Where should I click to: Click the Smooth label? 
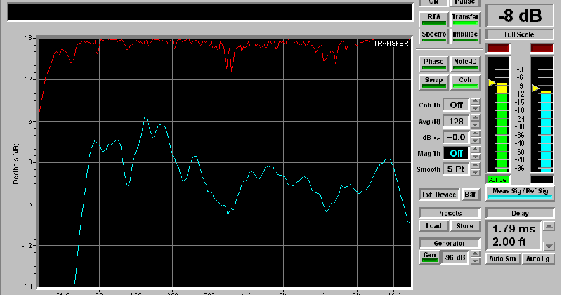tap(429, 169)
